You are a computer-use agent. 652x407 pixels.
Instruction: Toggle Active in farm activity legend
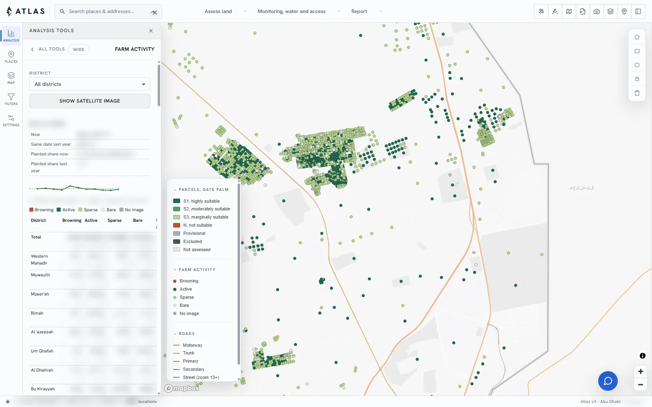pos(183,289)
